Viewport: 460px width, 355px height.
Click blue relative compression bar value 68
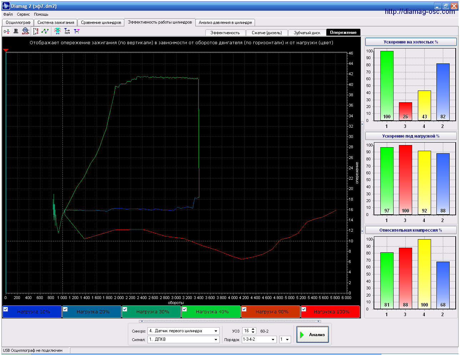(443, 285)
